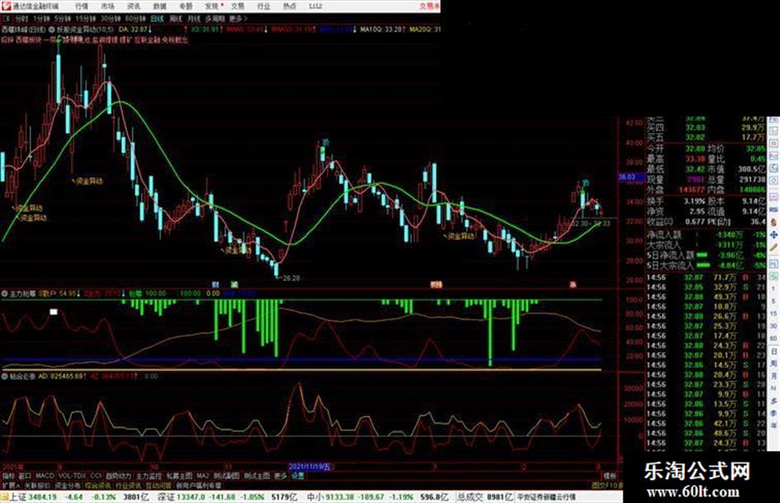Click the '1' minute shortcut in right sidebar
Image resolution: width=780 pixels, height=503 pixels.
[773, 288]
